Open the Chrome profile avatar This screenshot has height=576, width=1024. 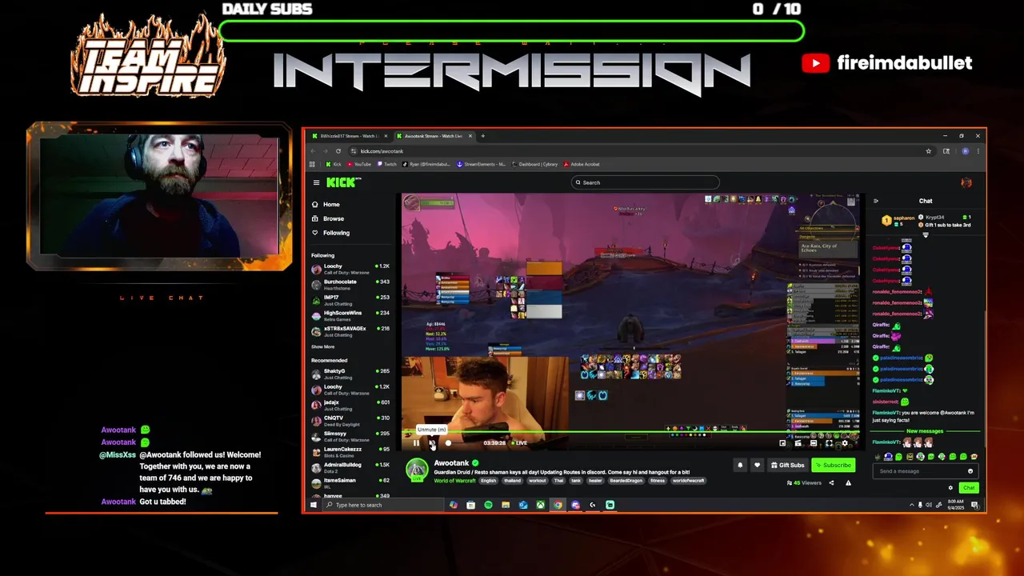pos(966,151)
